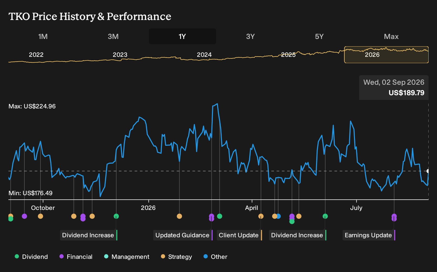
Task: Open the Dividend Increase label left of Updated Guidance
Action: [x=89, y=235]
